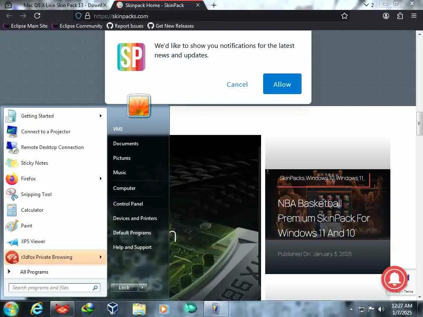Click the Search programs and files box
Image resolution: width=423 pixels, height=317 pixels.
point(54,288)
